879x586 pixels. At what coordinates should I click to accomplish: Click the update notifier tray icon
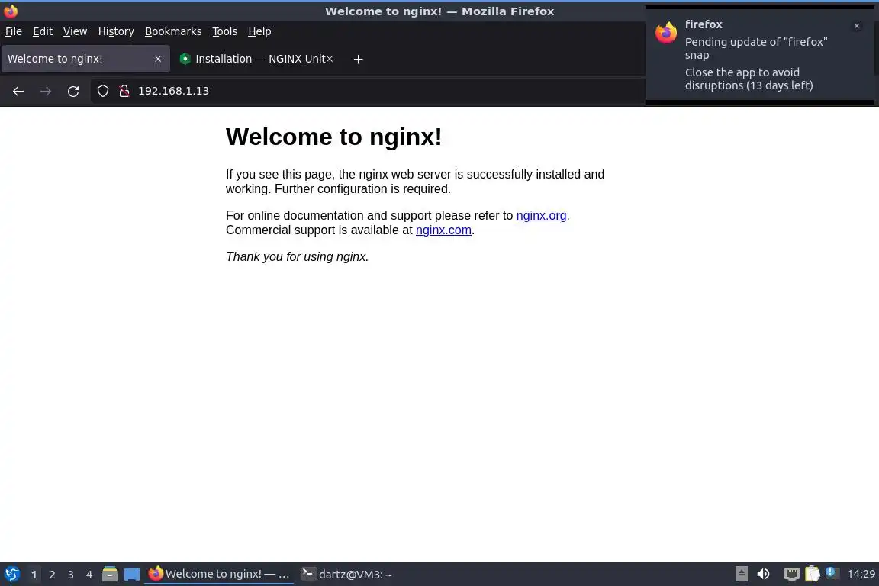[x=832, y=573]
